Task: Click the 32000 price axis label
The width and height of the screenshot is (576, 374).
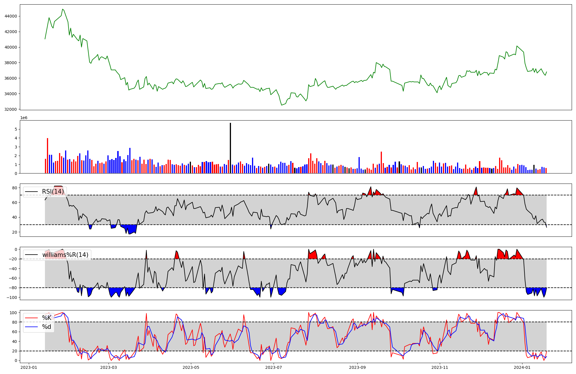Action: (x=11, y=109)
